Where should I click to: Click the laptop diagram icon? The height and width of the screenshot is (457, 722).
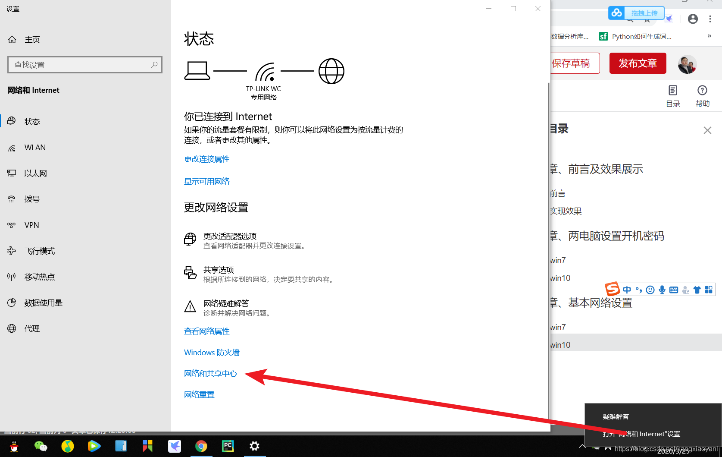[x=197, y=71]
